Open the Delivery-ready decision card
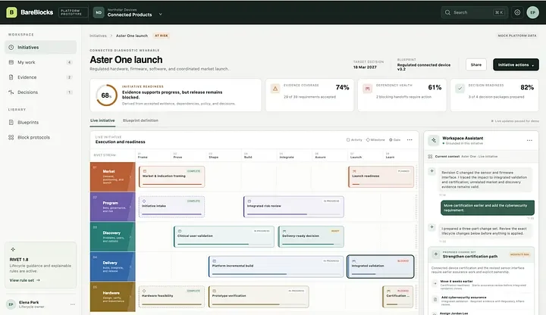The width and height of the screenshot is (546, 315). pyautogui.click(x=311, y=237)
